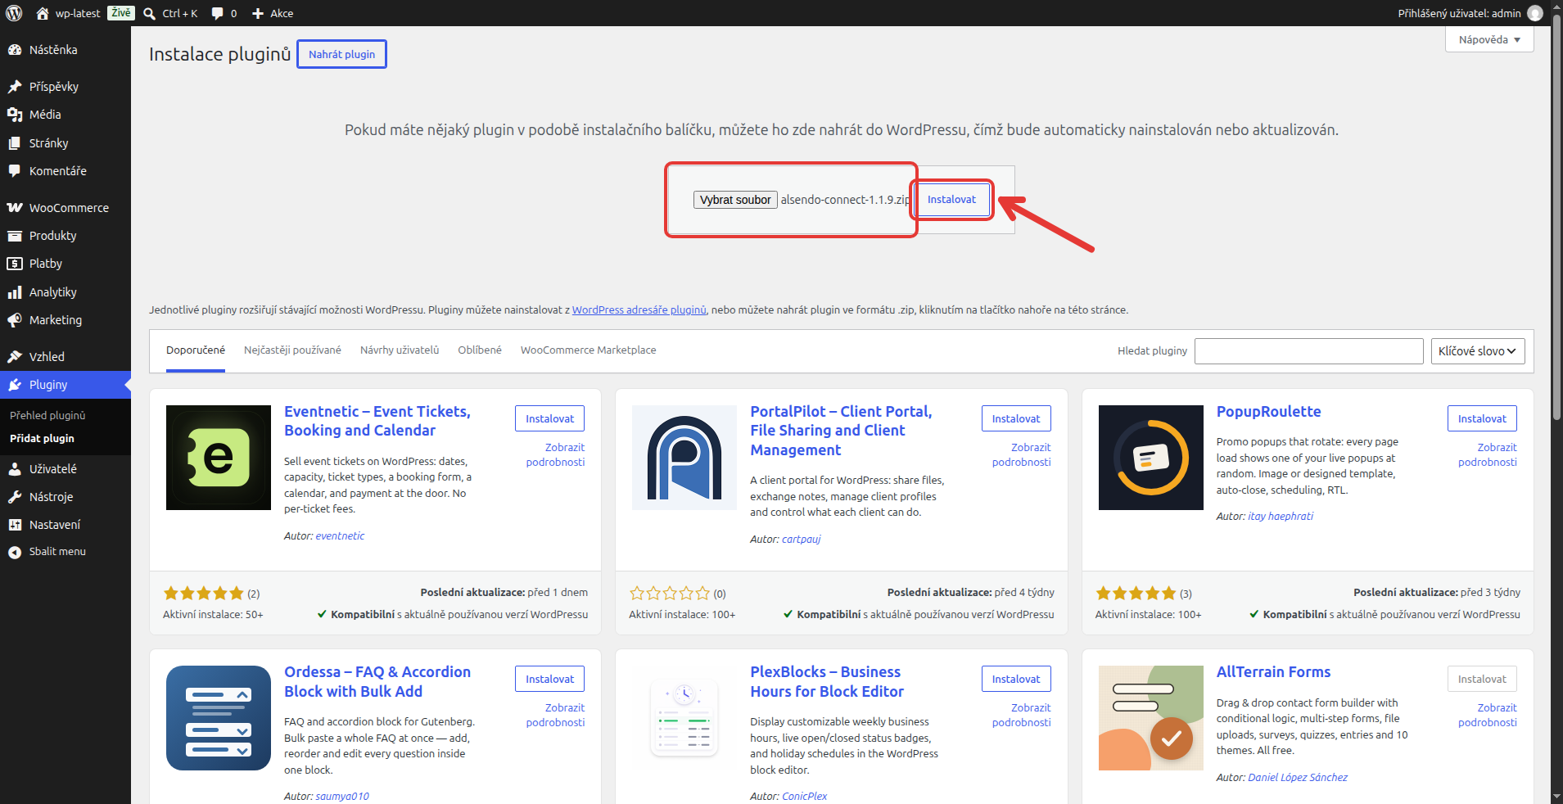Click the admin user avatar
This screenshot has height=804, width=1563.
(x=1535, y=13)
